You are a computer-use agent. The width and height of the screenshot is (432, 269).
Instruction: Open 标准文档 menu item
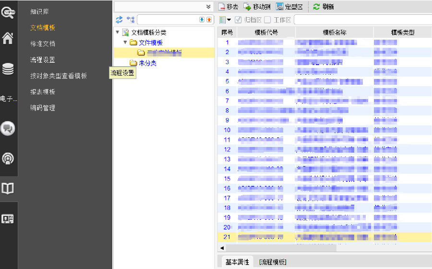click(x=43, y=44)
